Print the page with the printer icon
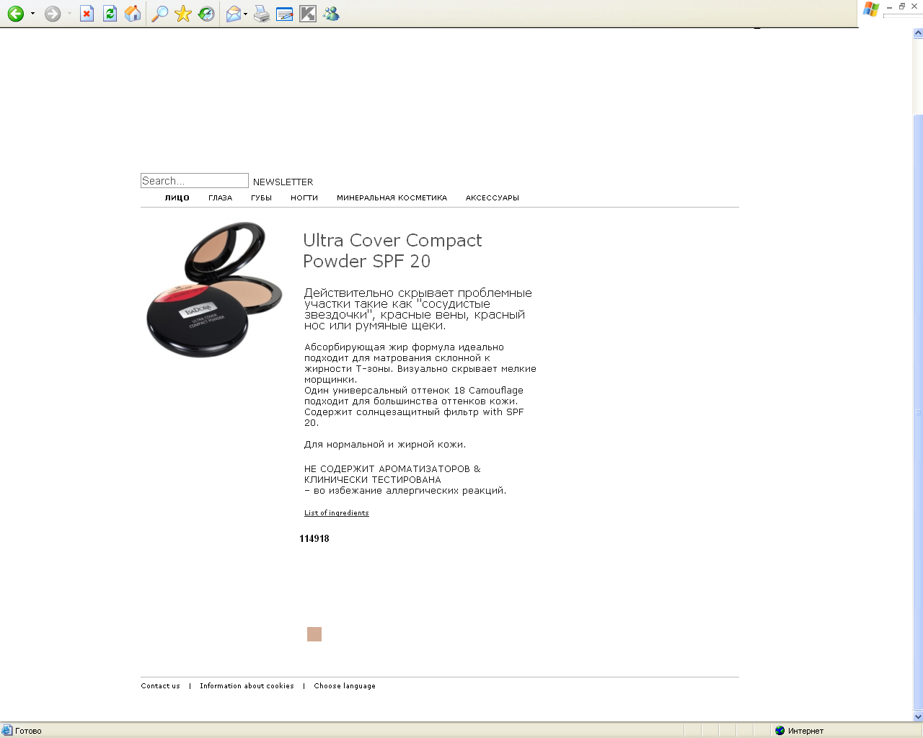Image resolution: width=923 pixels, height=738 pixels. (x=262, y=14)
